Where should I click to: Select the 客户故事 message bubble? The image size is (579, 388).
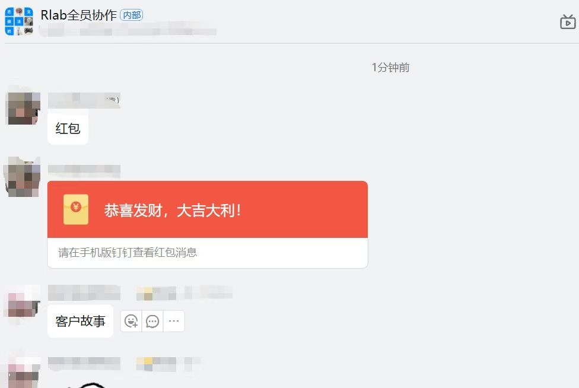(81, 321)
